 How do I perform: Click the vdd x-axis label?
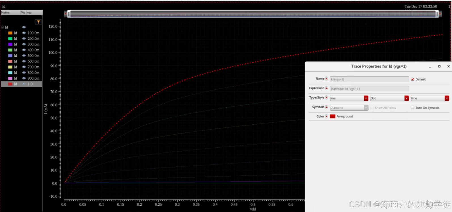point(253,209)
